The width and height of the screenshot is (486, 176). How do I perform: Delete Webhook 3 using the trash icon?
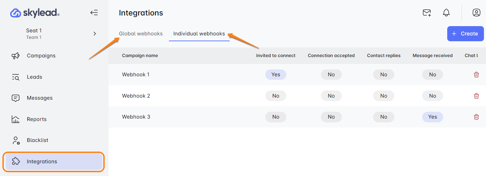[476, 117]
